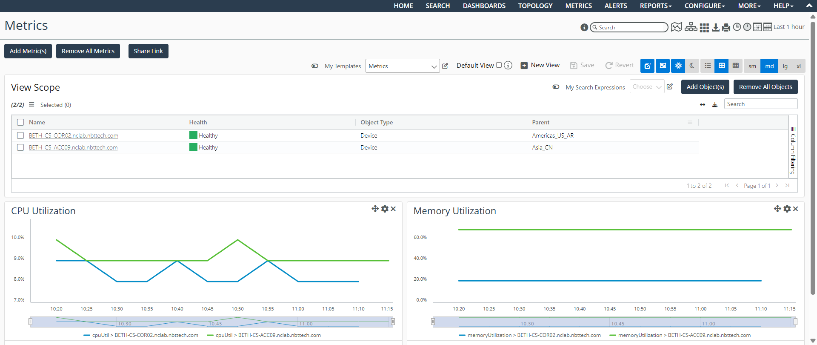Check the Default View checkbox
This screenshot has width=817, height=345.
(x=499, y=65)
